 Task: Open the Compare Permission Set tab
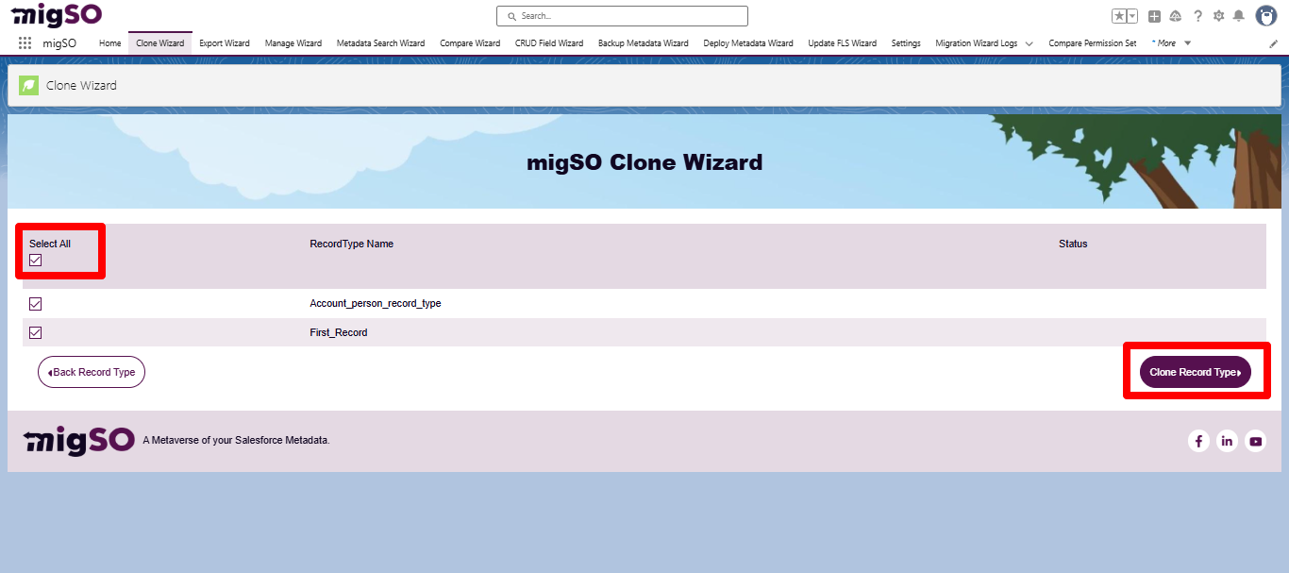(1093, 43)
